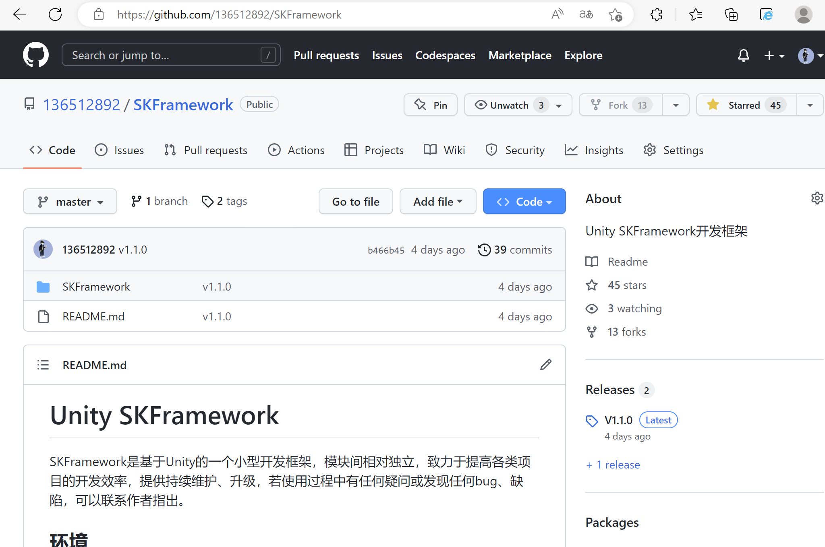Click the GitHub Octocat logo

36,55
